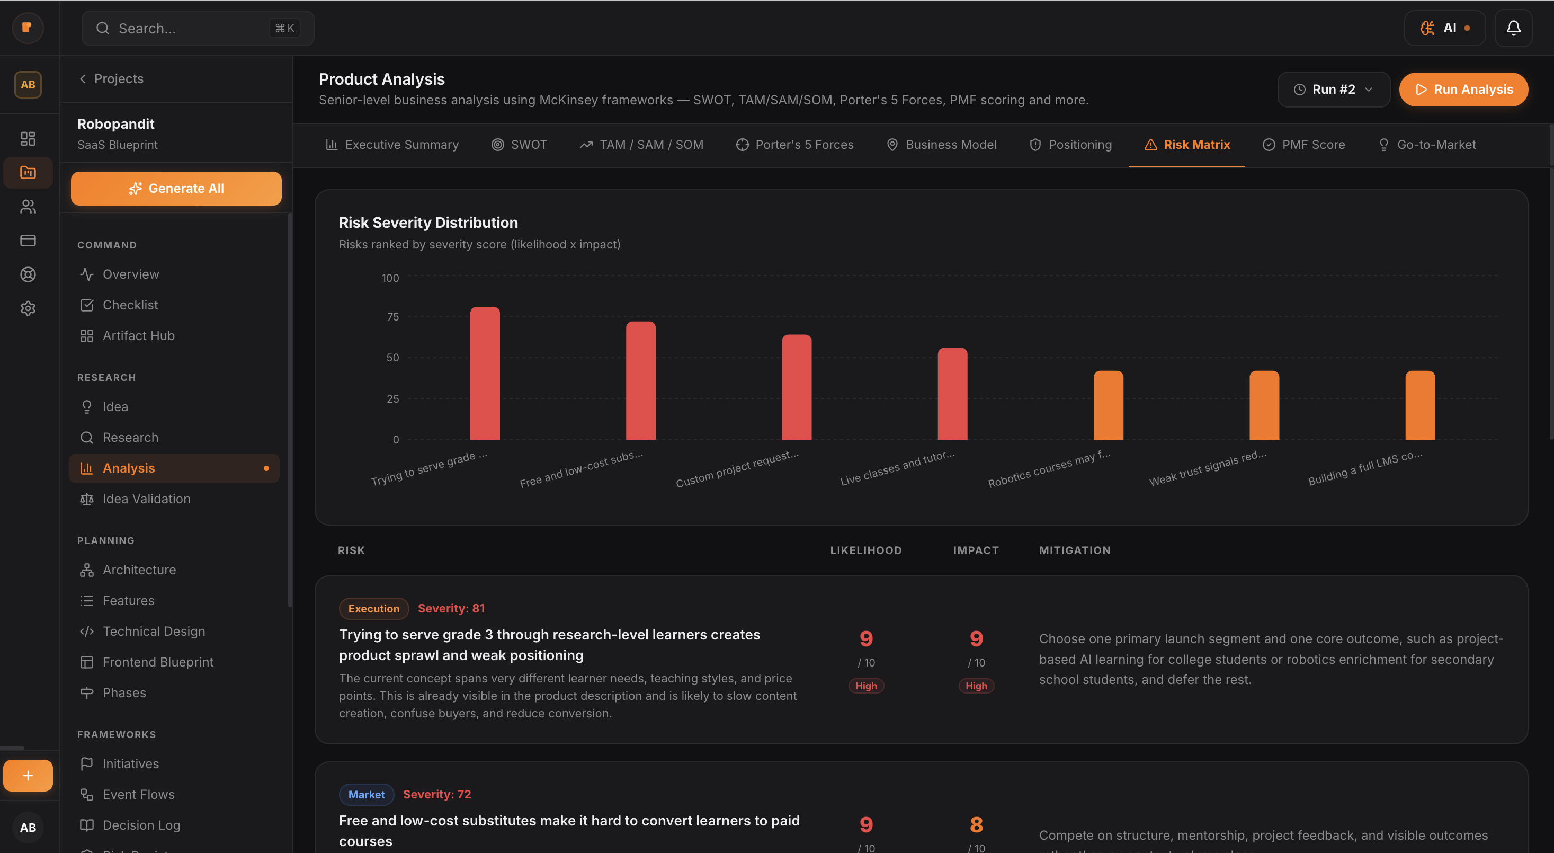
Task: Go back to Projects via the chevron
Action: [x=83, y=78]
